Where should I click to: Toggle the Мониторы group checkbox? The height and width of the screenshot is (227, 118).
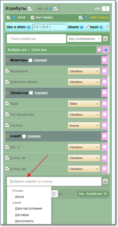(30, 60)
